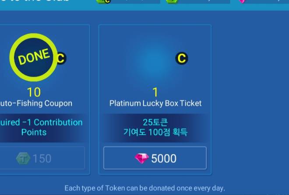This screenshot has height=195, width=289.
Task: Click the second green token icon in top bar
Action: coord(172,1)
